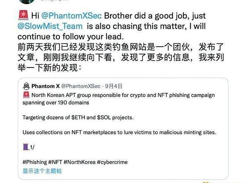This screenshot has height=183, width=248.
Task: Open the #Phishing hashtag
Action: coord(34,162)
